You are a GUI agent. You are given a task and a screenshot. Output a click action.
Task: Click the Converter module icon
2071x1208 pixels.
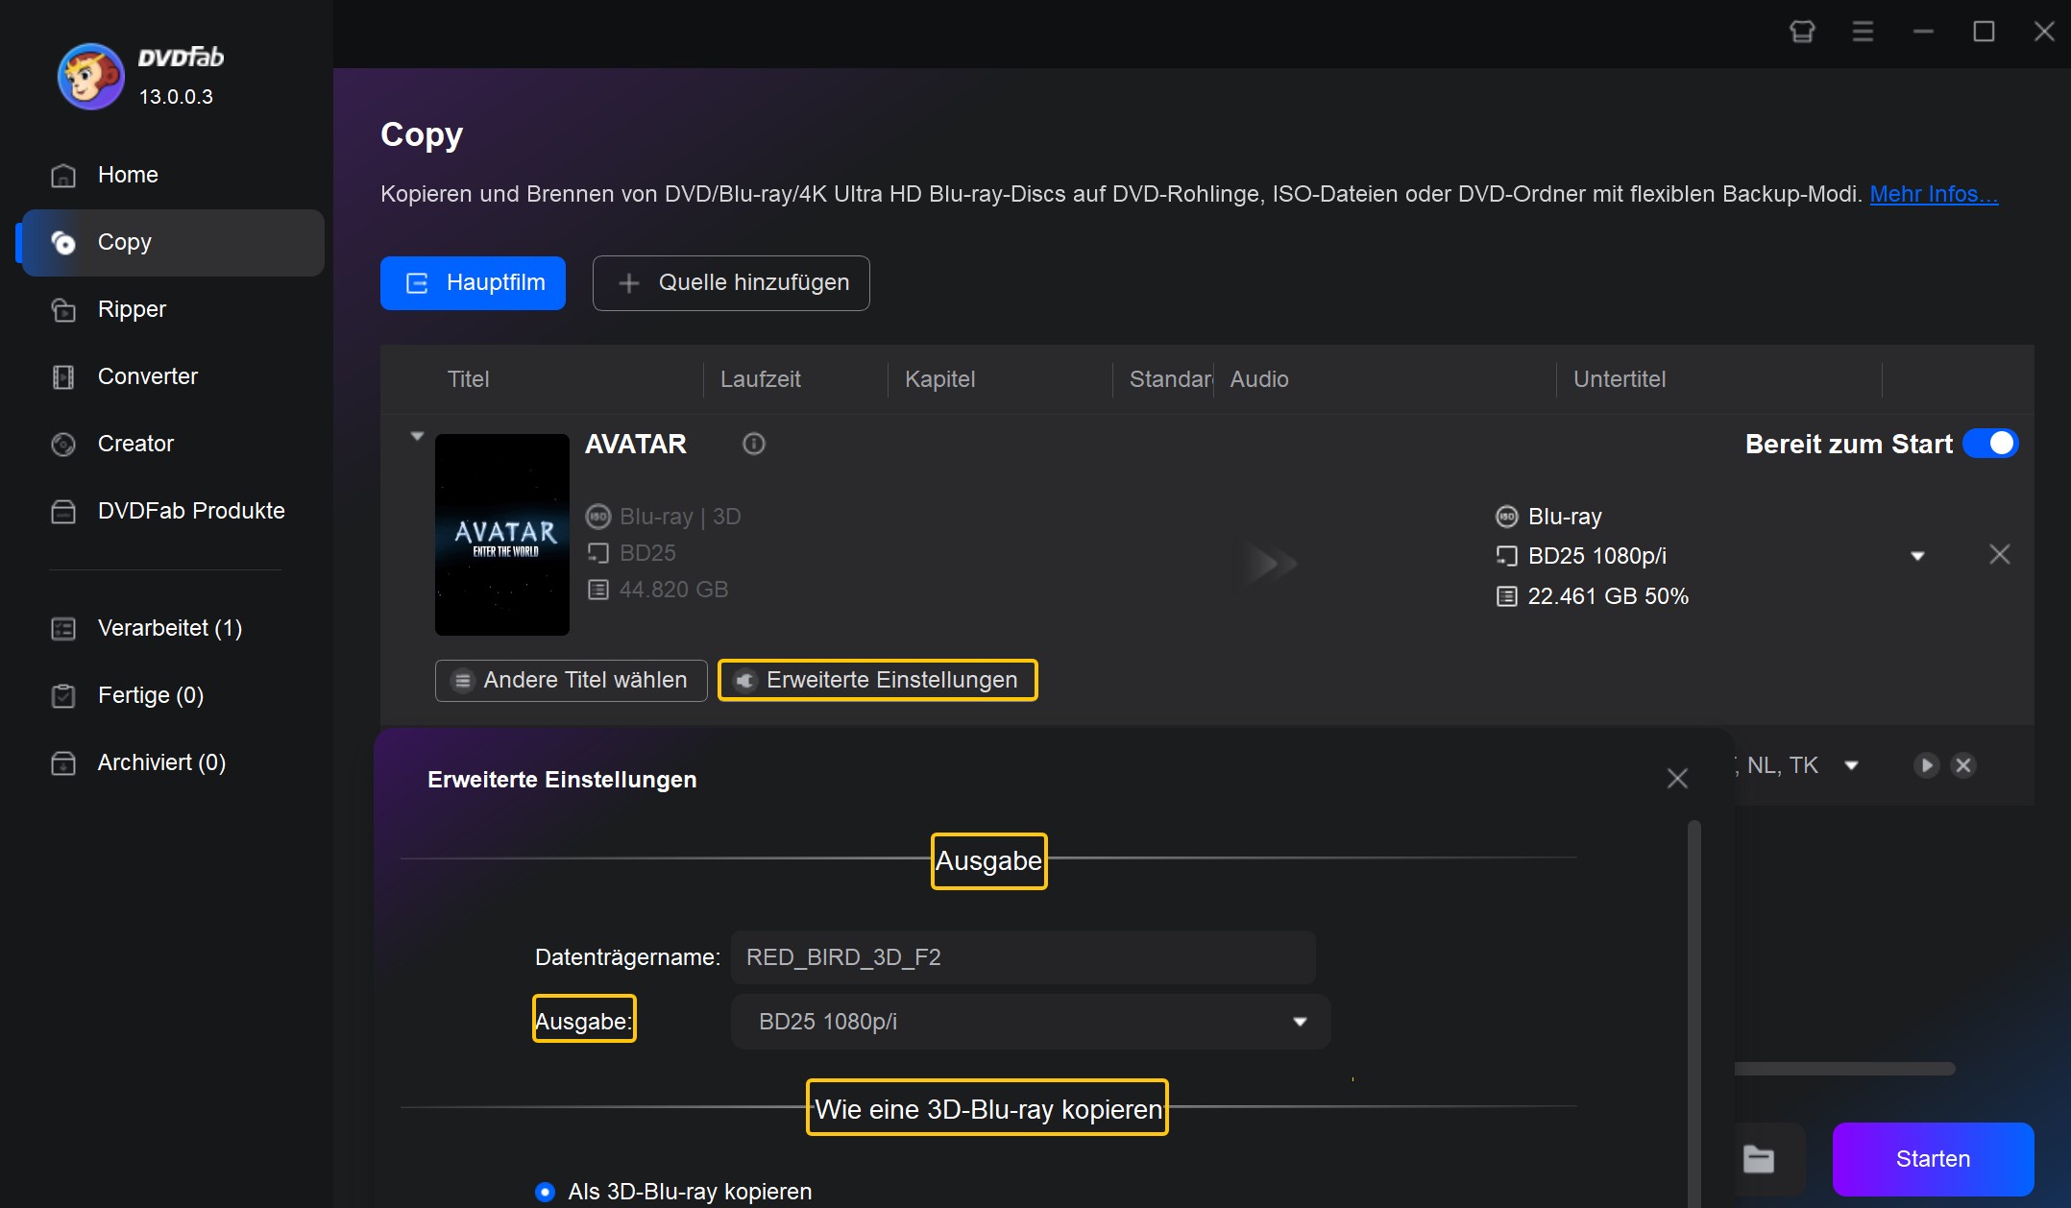pyautogui.click(x=63, y=376)
